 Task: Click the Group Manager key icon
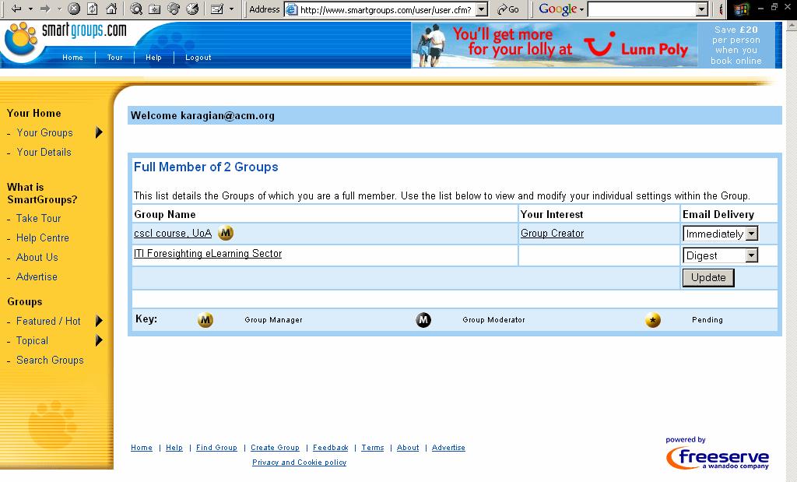205,320
